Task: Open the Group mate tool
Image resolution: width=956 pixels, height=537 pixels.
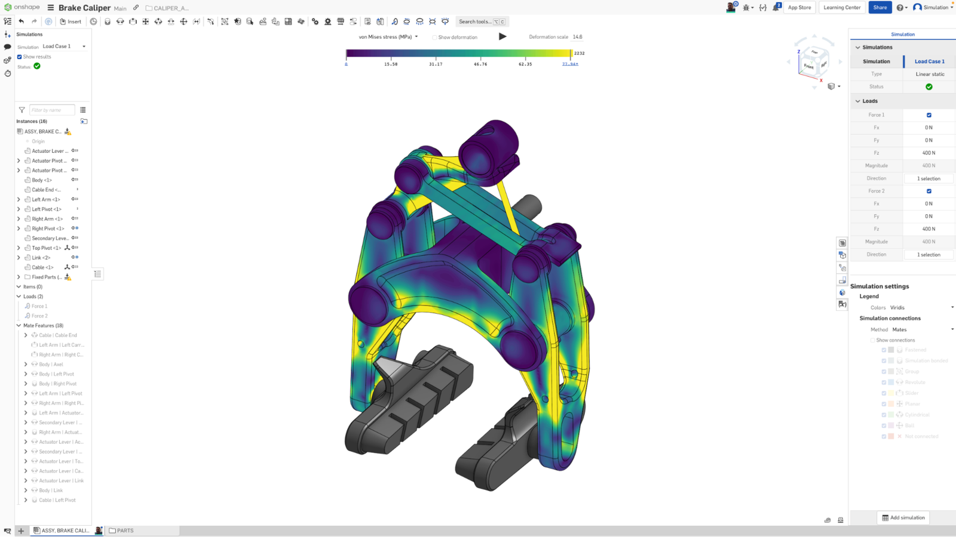Action: (x=225, y=21)
